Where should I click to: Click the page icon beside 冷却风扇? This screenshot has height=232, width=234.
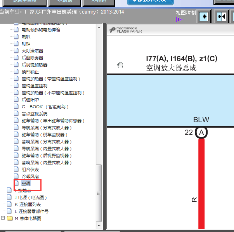tap(16, 177)
